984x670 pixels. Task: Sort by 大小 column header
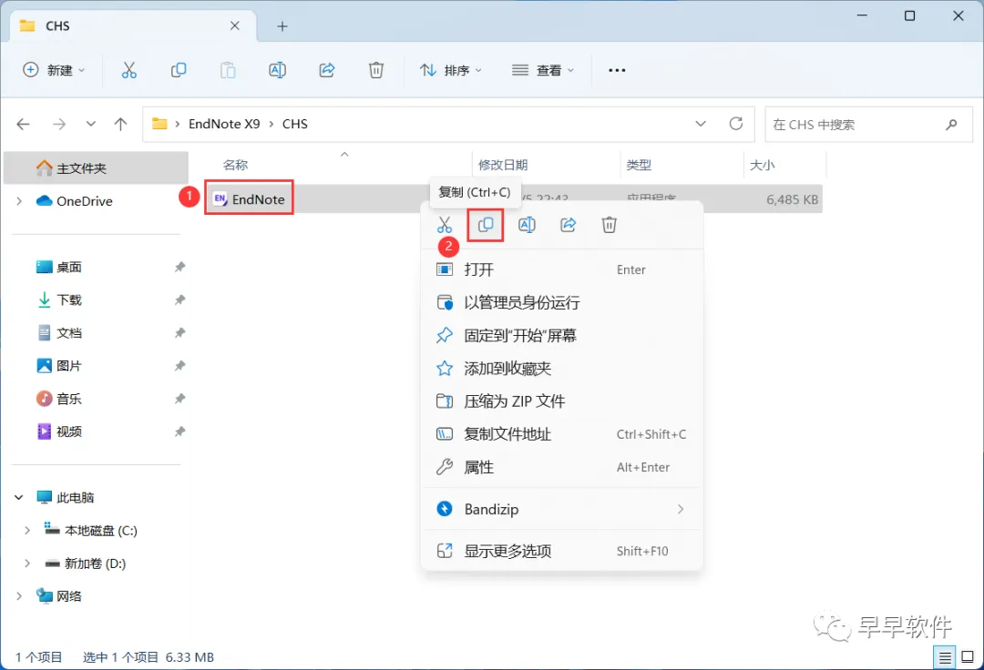coord(762,165)
